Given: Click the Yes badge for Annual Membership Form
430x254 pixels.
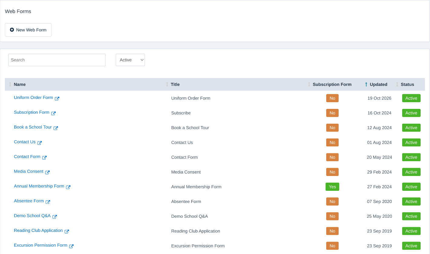Looking at the screenshot, I should coord(332,187).
